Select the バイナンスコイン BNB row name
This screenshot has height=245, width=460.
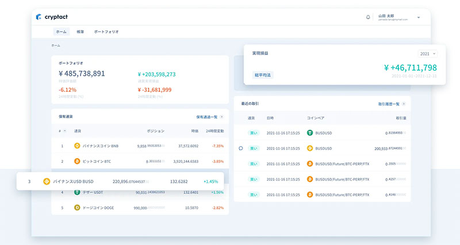[x=100, y=146]
